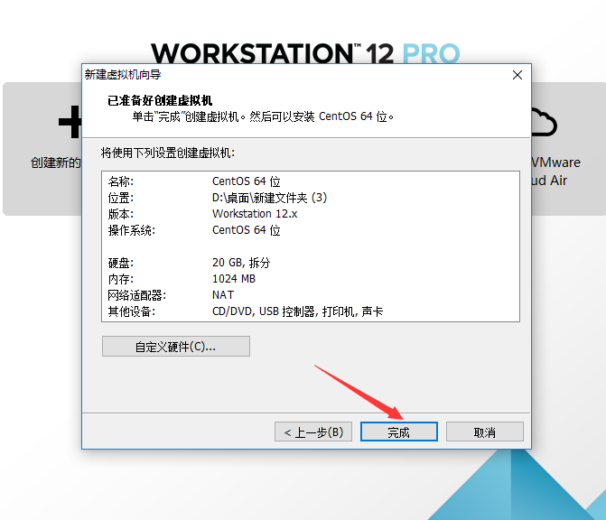This screenshot has width=606, height=520.
Task: Click the 已准备好创建虚拟机 heading
Action: [160, 100]
